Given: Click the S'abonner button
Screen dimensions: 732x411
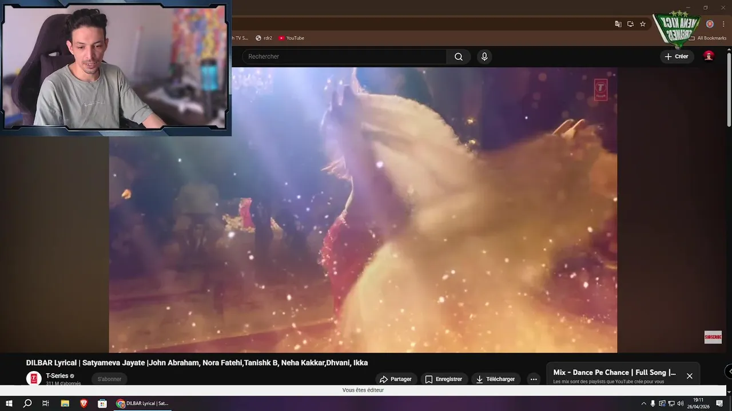Looking at the screenshot, I should [x=109, y=379].
